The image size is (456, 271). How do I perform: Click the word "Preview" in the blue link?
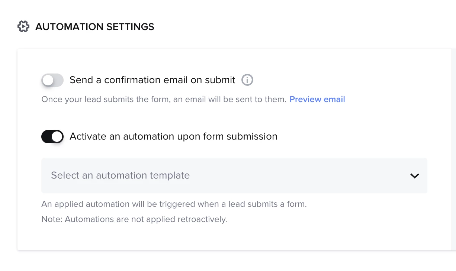pyautogui.click(x=305, y=99)
